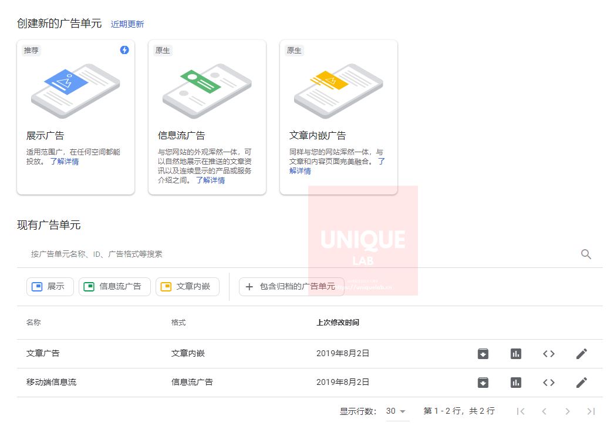Toggle the 文章内嵌 filter chip
The height and width of the screenshot is (429, 614).
pos(187,286)
